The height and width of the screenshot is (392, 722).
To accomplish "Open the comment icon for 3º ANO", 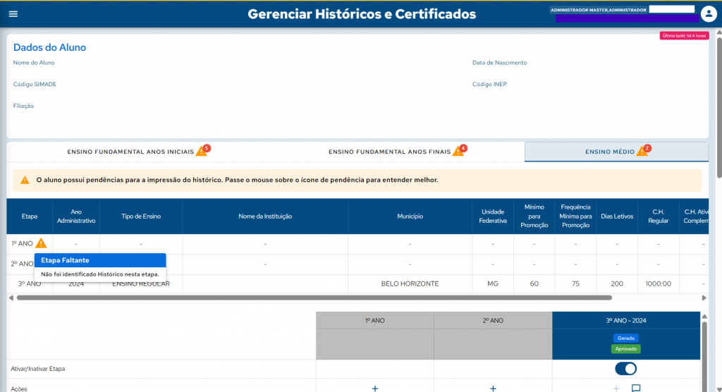I will (636, 388).
